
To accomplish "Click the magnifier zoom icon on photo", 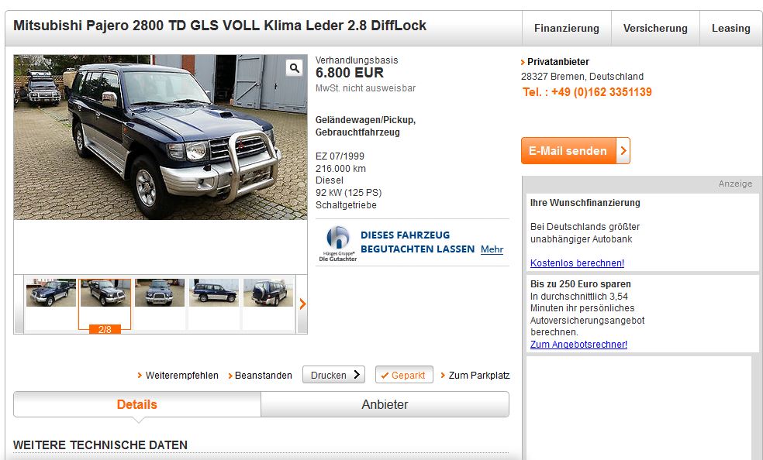I will pyautogui.click(x=294, y=68).
